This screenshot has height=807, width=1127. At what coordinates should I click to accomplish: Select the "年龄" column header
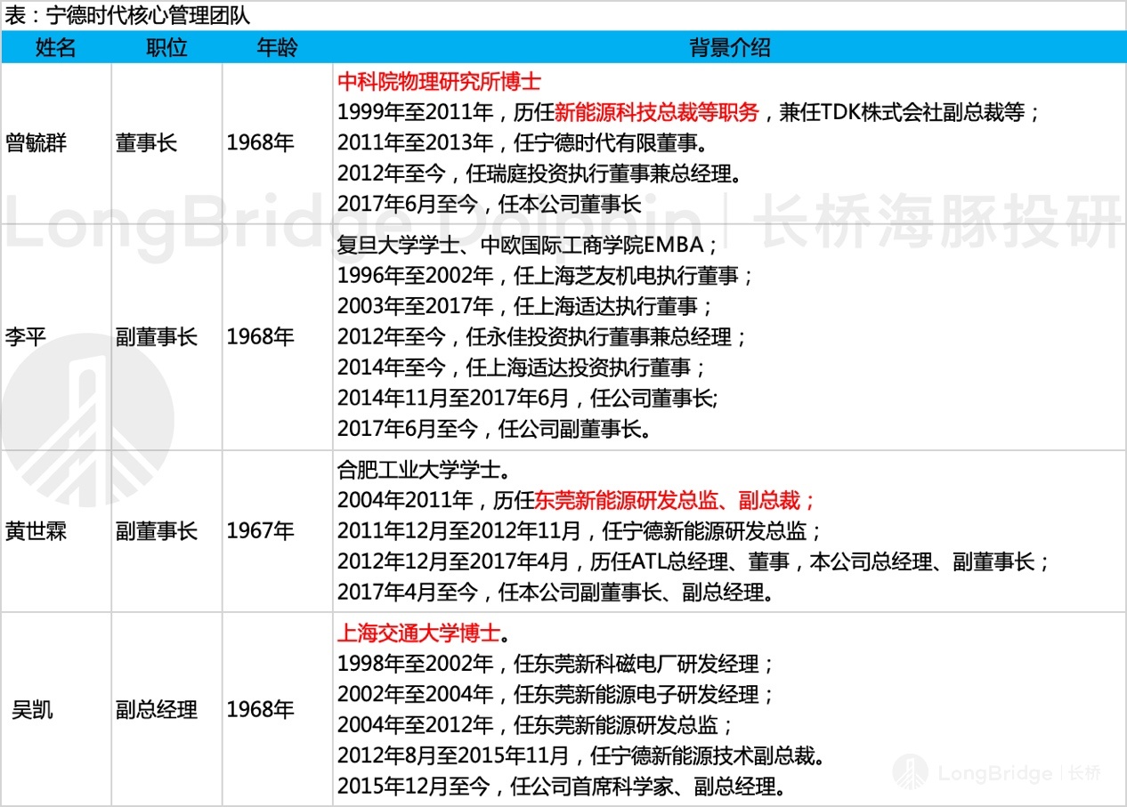(x=277, y=48)
